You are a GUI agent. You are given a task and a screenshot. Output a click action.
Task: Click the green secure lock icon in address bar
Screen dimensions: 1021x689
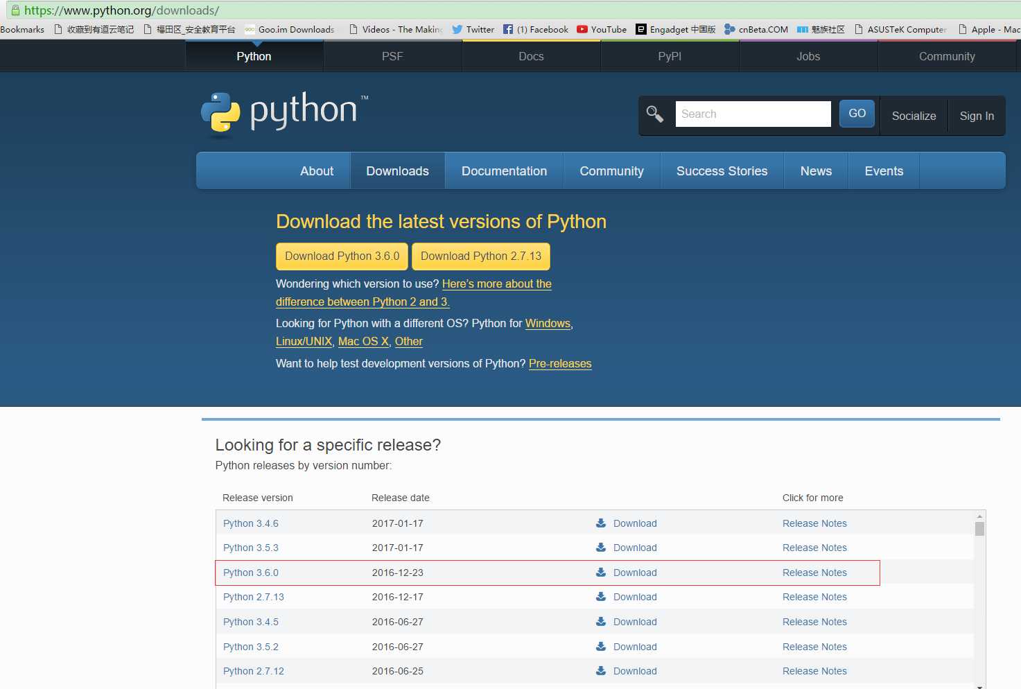15,10
